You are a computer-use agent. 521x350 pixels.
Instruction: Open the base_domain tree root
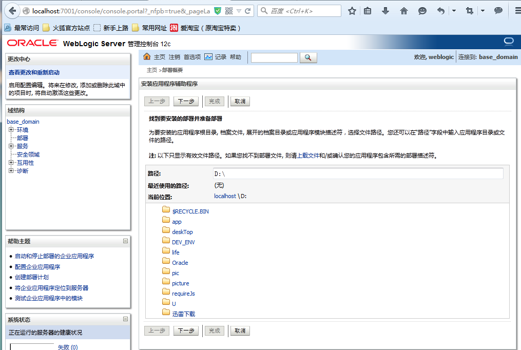point(23,122)
